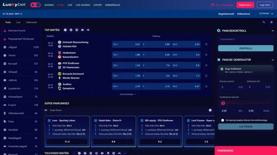Favorite the PSV Eindhoven match star
Image resolution: width=277 pixels, height=155 pixels.
[206, 65]
